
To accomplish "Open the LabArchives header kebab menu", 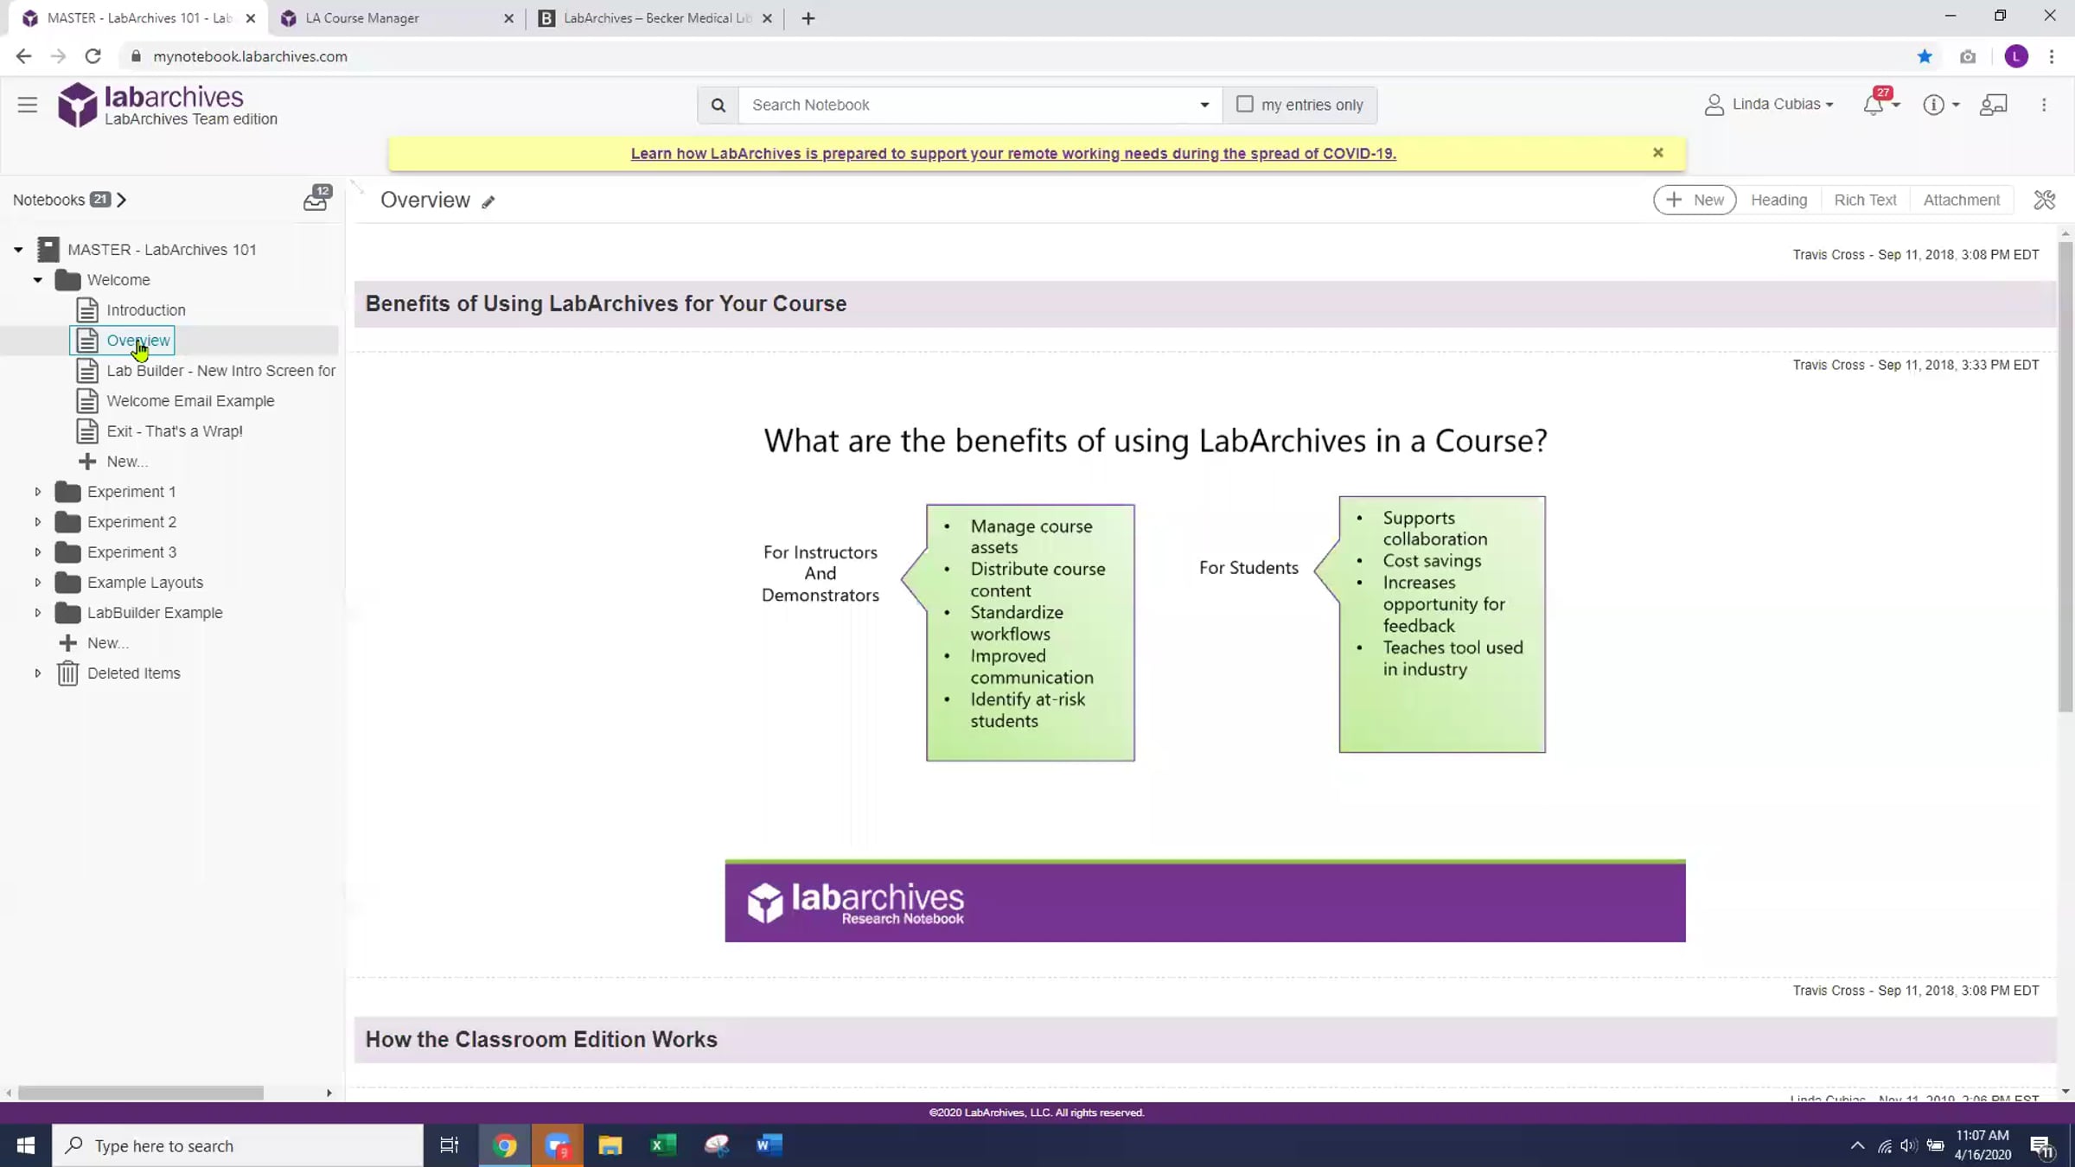I will click(2044, 105).
